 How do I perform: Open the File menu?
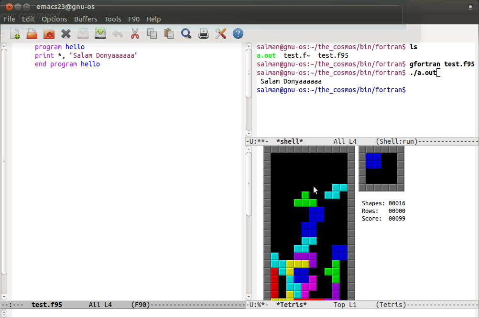(x=10, y=19)
